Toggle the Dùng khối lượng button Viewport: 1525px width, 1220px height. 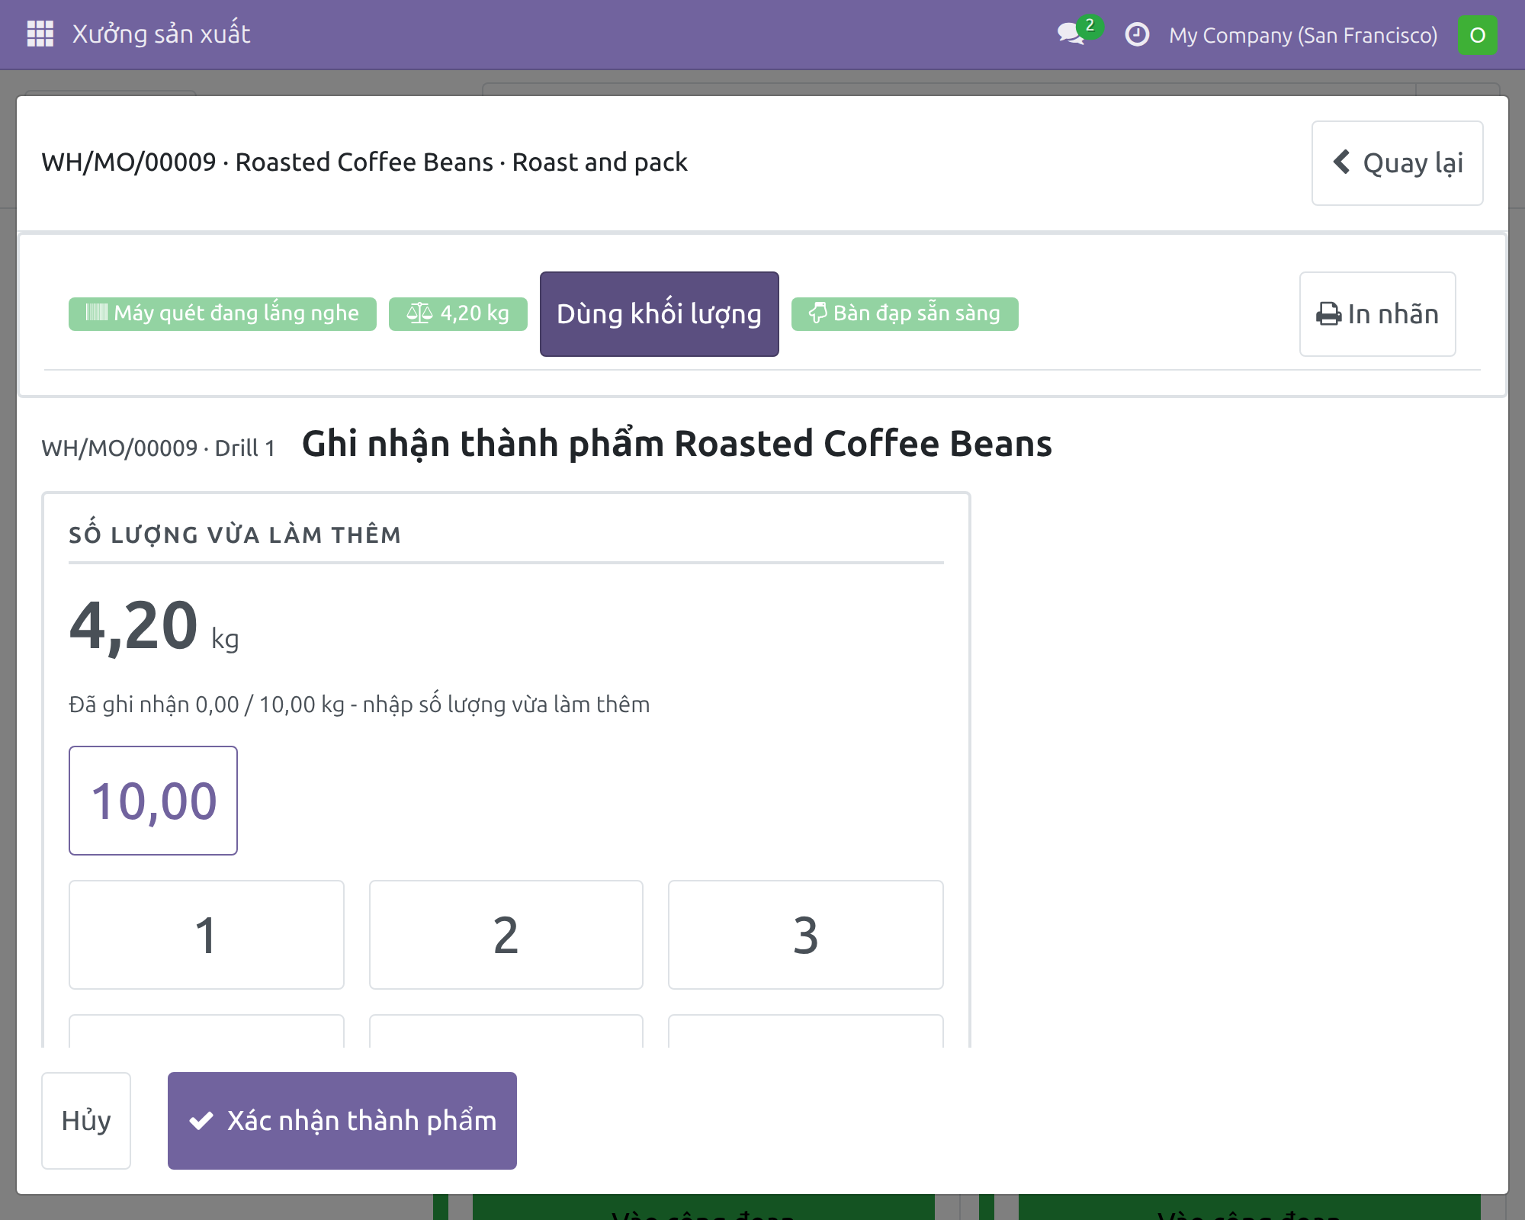click(660, 314)
